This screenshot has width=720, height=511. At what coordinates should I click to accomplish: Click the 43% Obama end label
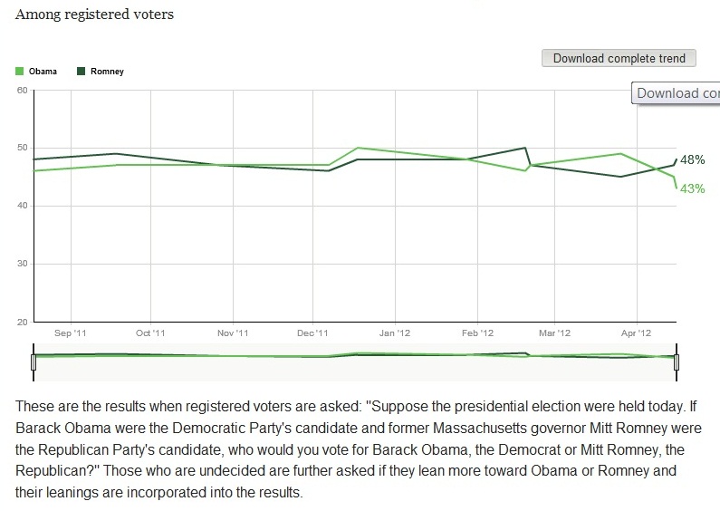[693, 188]
